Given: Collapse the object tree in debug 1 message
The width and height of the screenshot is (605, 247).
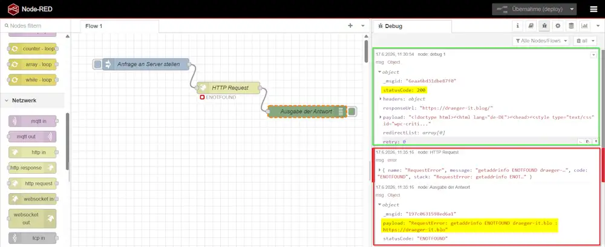Looking at the screenshot, I should (x=379, y=72).
